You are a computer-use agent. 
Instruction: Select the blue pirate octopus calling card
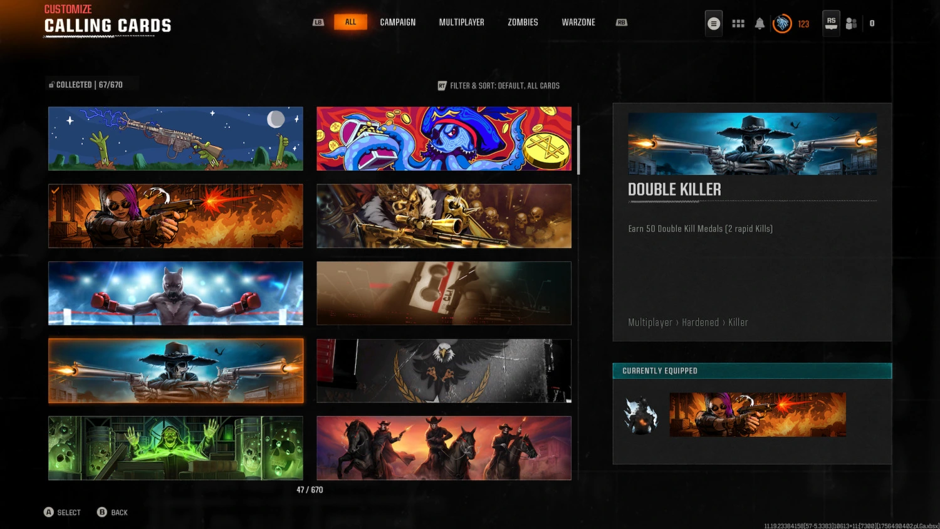[x=444, y=139]
